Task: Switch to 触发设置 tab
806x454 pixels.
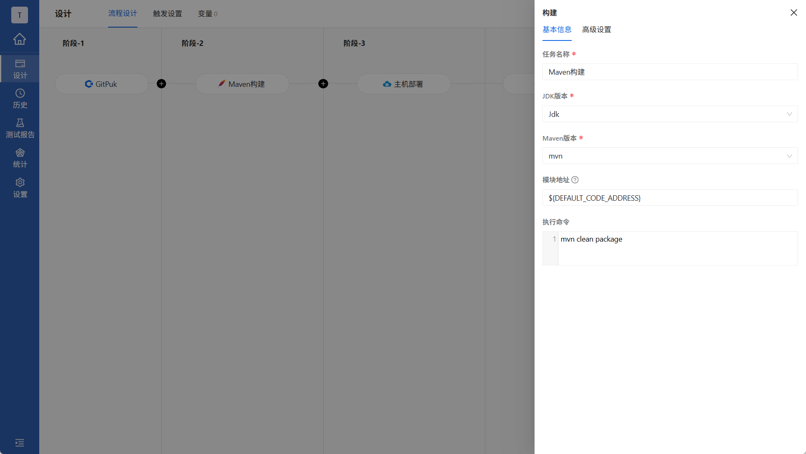Action: [167, 14]
